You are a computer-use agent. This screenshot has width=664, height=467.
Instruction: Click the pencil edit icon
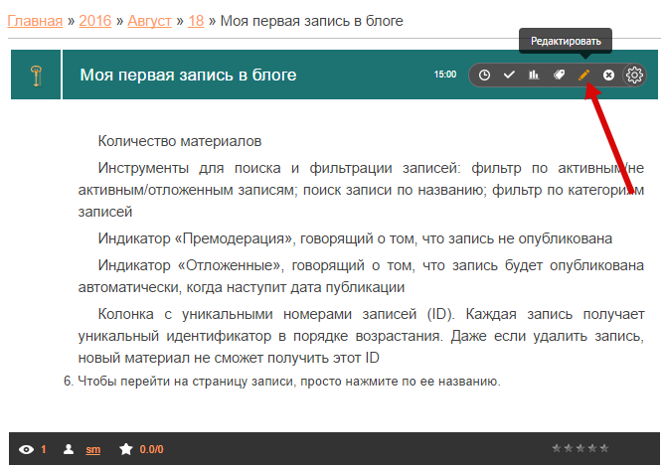coord(584,75)
